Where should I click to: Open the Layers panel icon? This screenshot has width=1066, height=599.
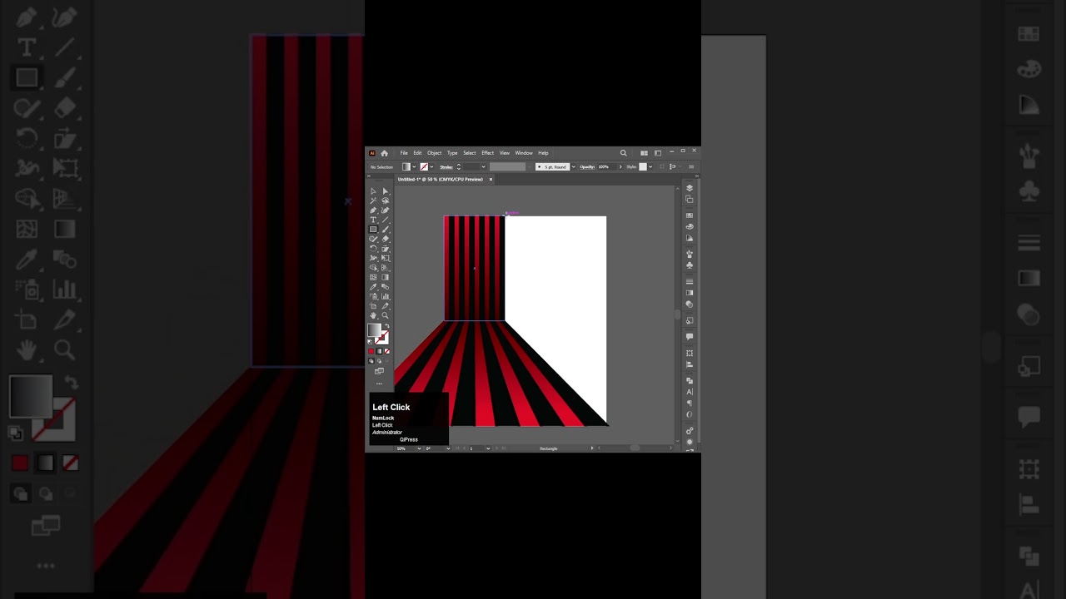click(x=690, y=188)
